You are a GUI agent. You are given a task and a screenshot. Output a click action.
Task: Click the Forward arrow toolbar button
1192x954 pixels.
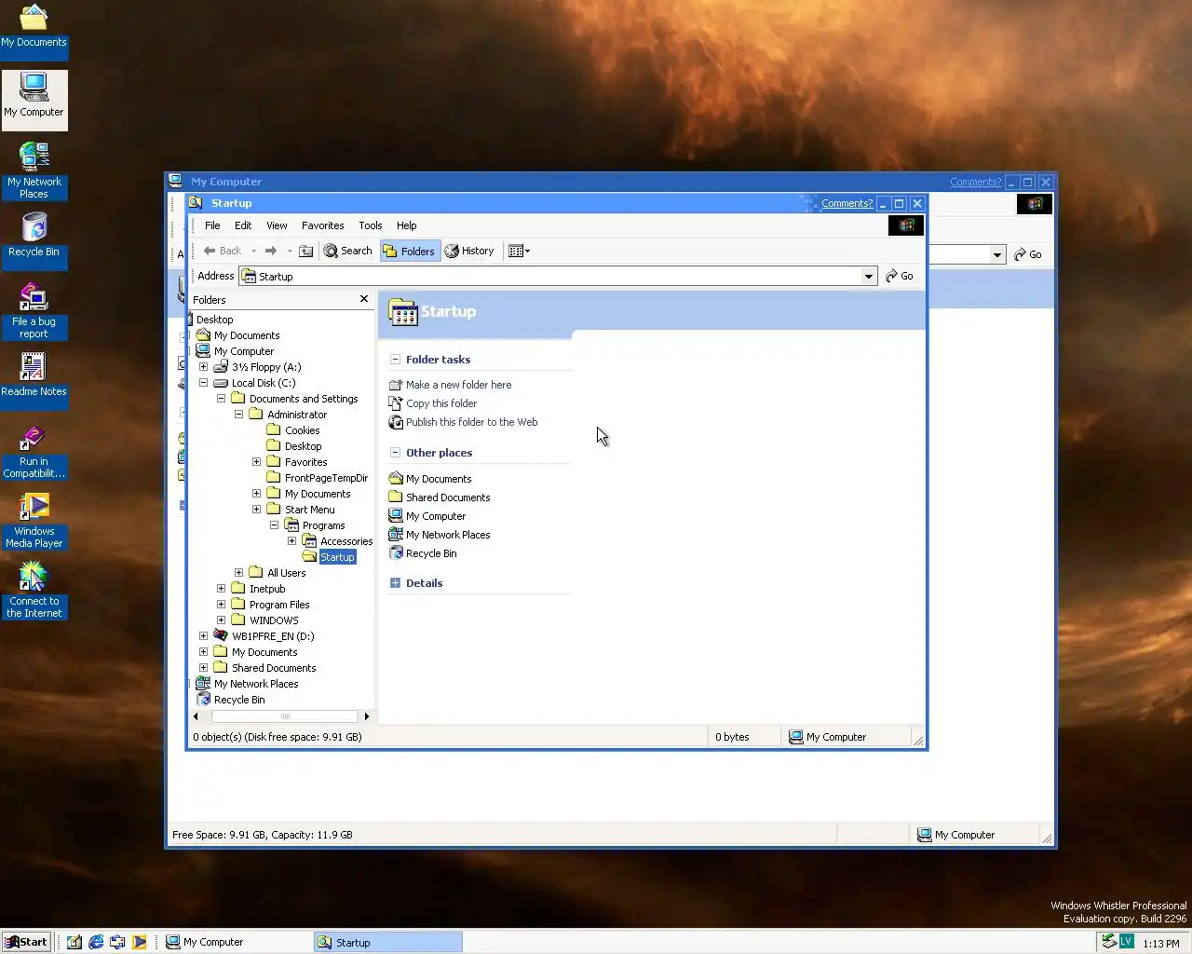click(x=271, y=251)
